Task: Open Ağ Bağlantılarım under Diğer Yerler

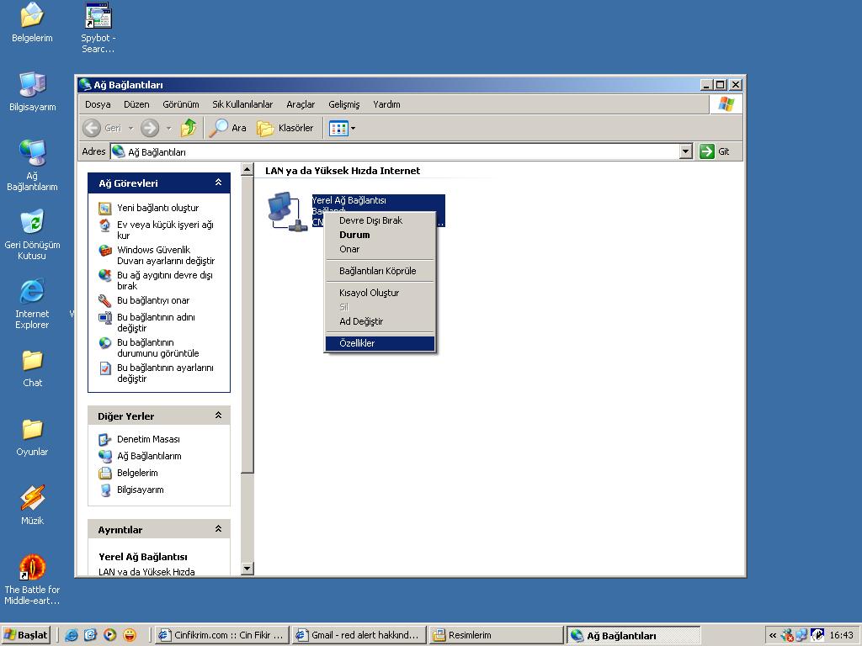Action: coord(148,456)
